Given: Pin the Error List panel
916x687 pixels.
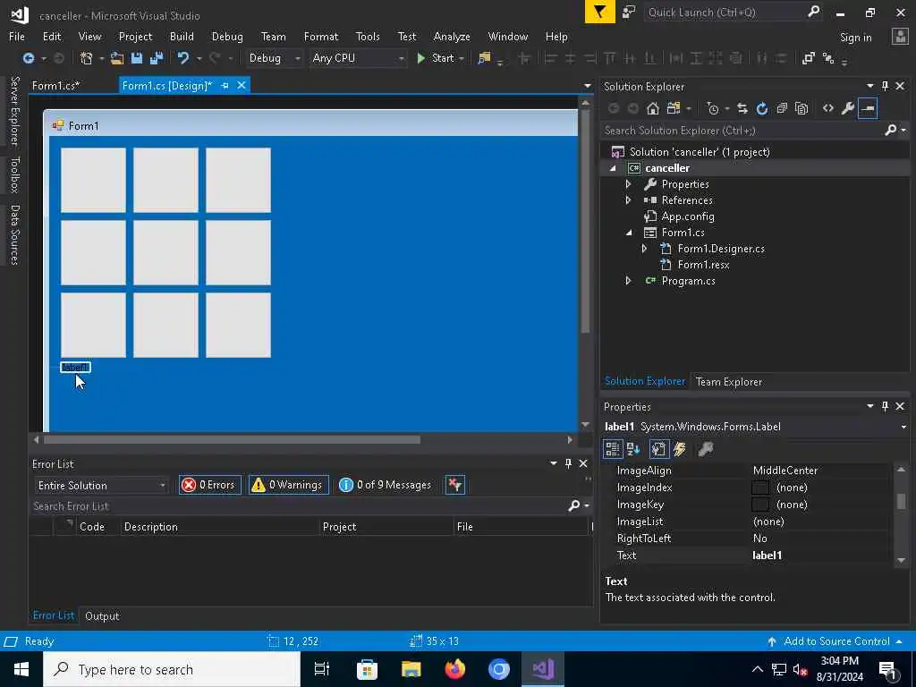Looking at the screenshot, I should (x=568, y=463).
